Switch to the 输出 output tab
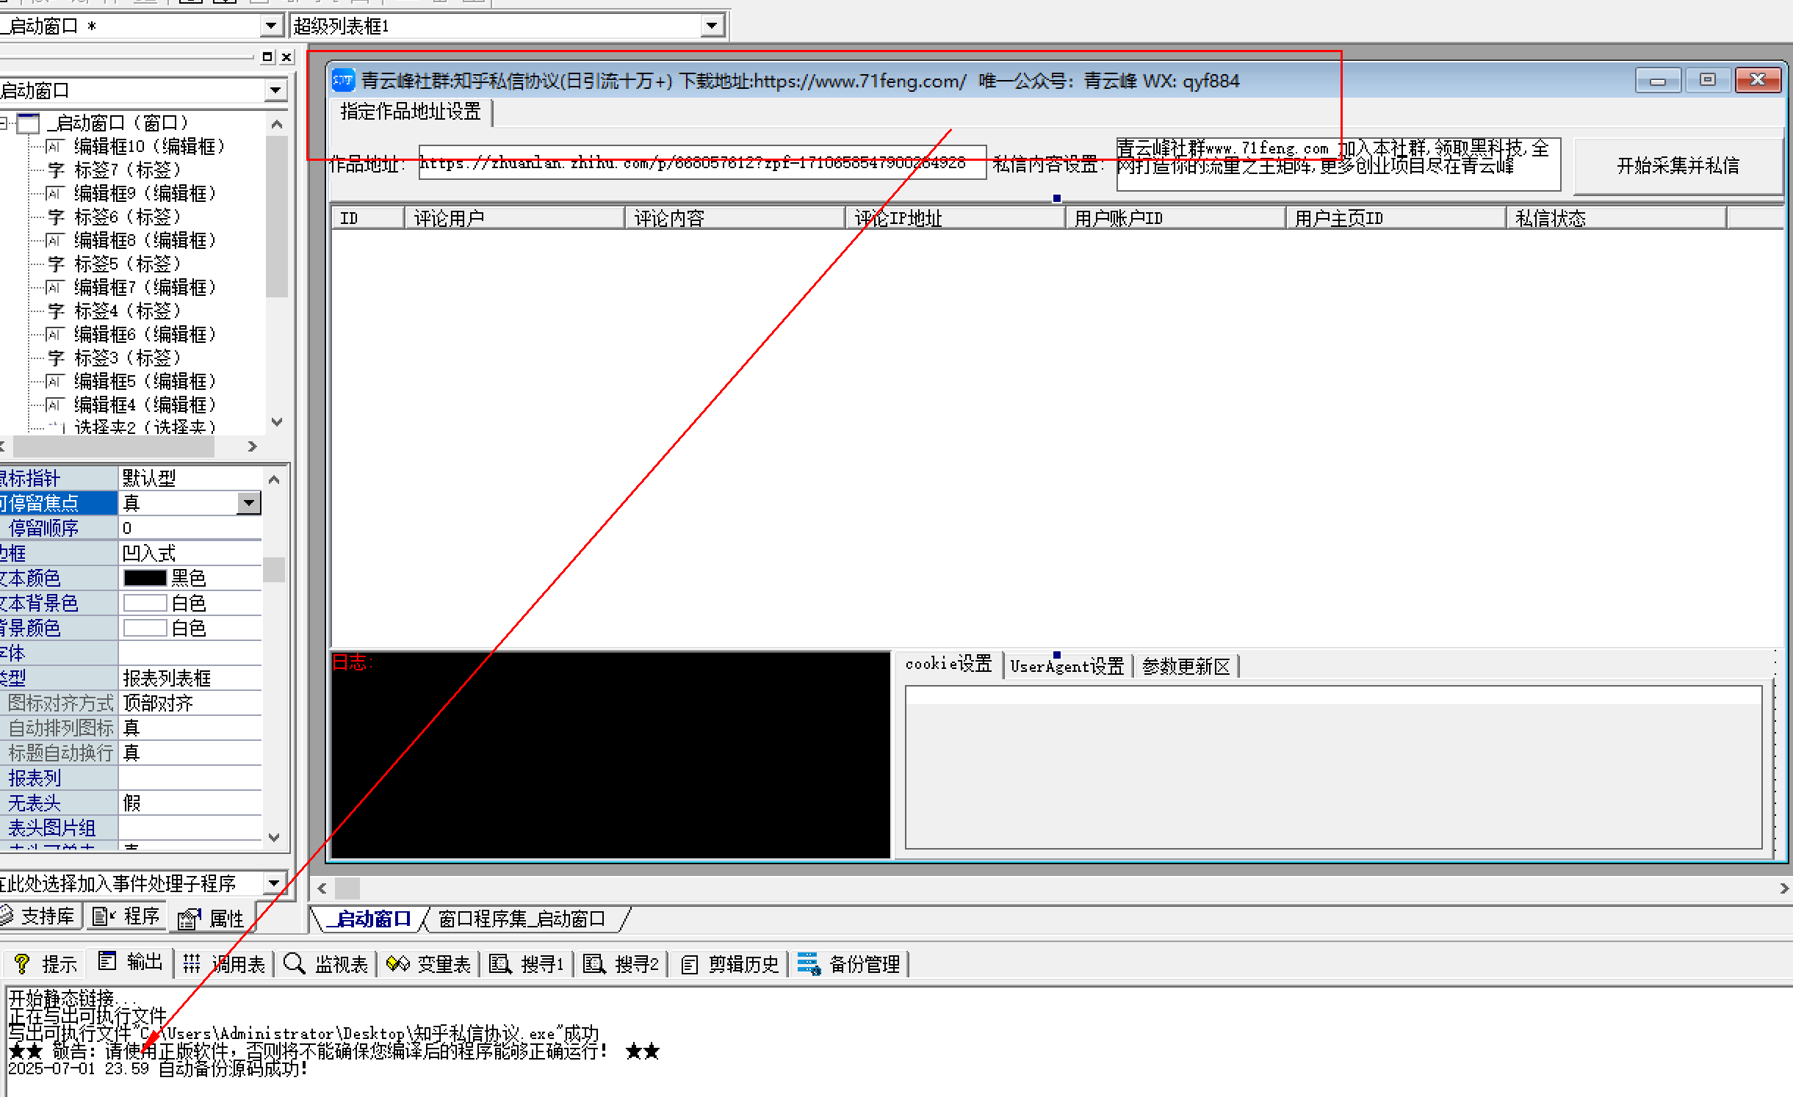The image size is (1793, 1097). tap(130, 963)
